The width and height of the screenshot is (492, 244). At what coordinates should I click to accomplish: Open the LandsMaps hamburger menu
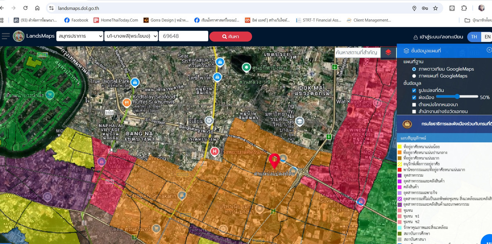click(5, 36)
